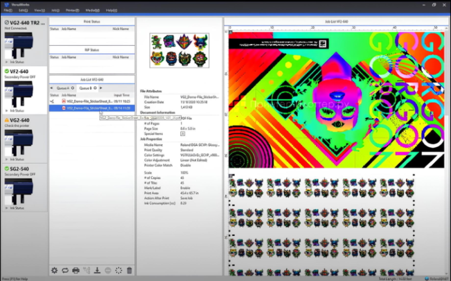Click the cancel job circle icon
Viewport: 451px width, 281px height.
tap(108, 270)
